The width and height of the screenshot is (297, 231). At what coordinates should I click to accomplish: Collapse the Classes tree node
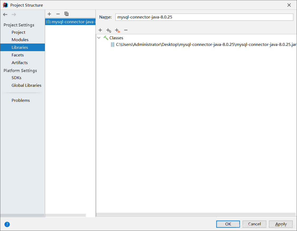(x=99, y=38)
